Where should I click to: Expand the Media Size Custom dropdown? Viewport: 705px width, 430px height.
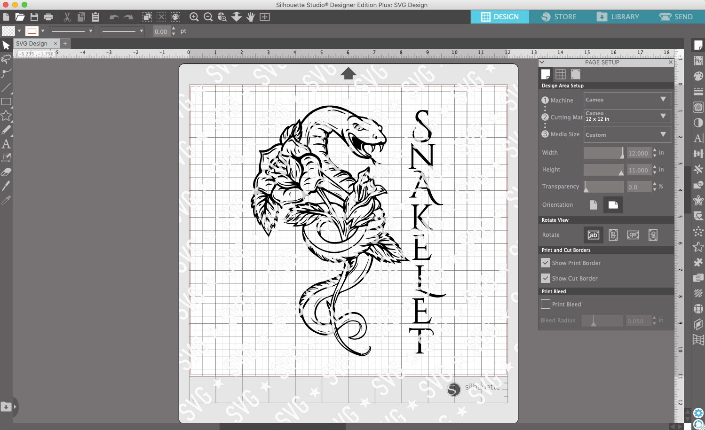[627, 134]
